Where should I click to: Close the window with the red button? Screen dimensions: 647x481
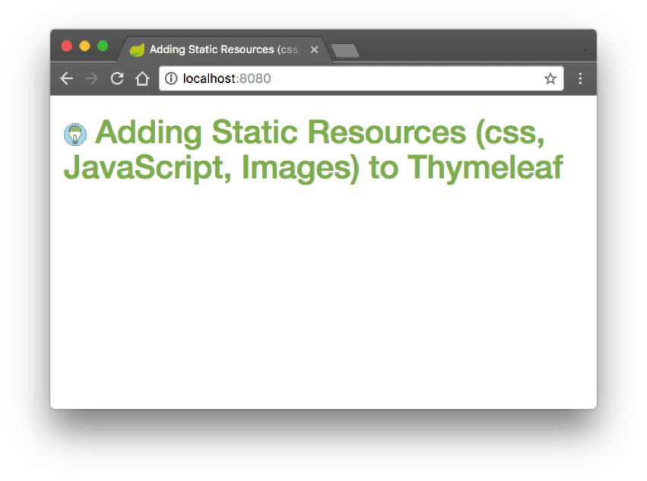(x=67, y=46)
